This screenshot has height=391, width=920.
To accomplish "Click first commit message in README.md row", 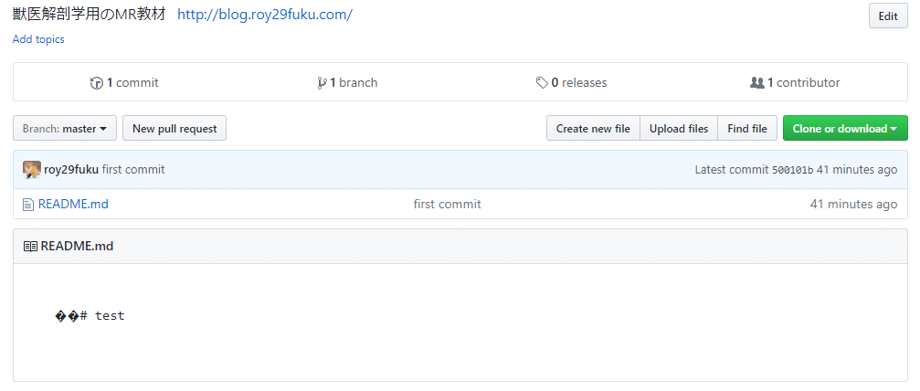I will click(447, 205).
